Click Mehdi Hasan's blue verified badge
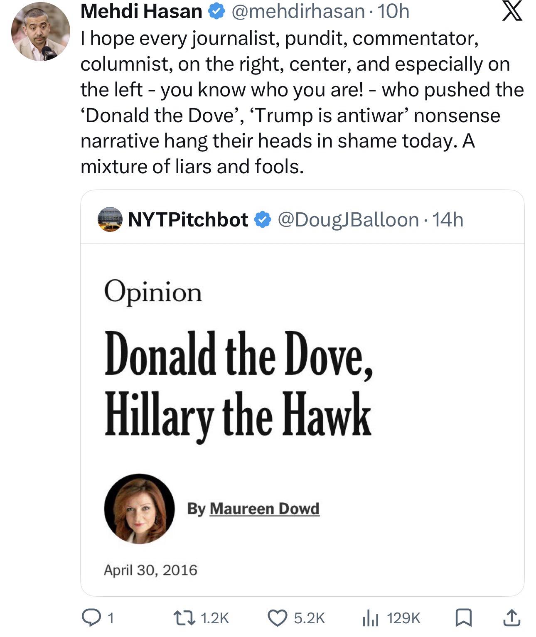The image size is (536, 637). coord(216,12)
